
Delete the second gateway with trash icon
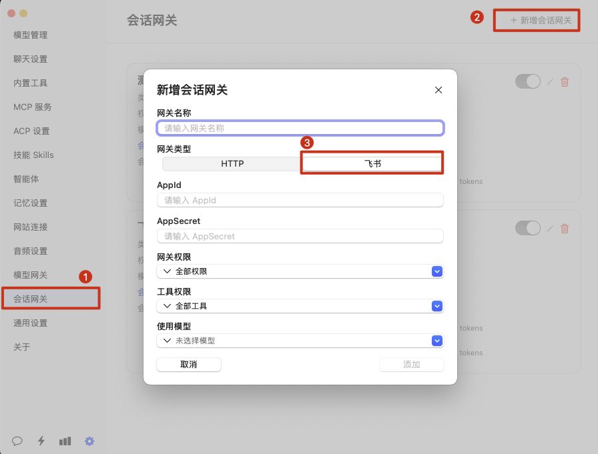tap(565, 229)
